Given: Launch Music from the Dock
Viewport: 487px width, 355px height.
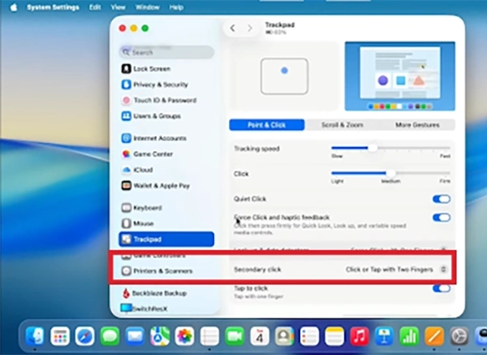Looking at the screenshot, I should [360, 336].
